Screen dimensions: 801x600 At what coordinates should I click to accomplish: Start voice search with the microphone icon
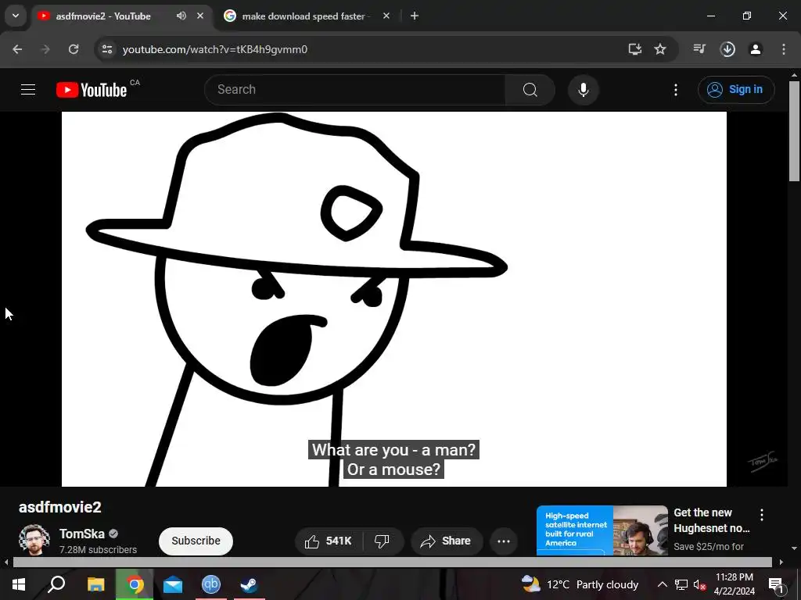(x=583, y=90)
